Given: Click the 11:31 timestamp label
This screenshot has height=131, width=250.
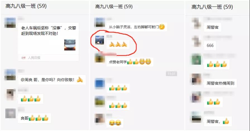Looking at the screenshot, I should (x=171, y=74).
